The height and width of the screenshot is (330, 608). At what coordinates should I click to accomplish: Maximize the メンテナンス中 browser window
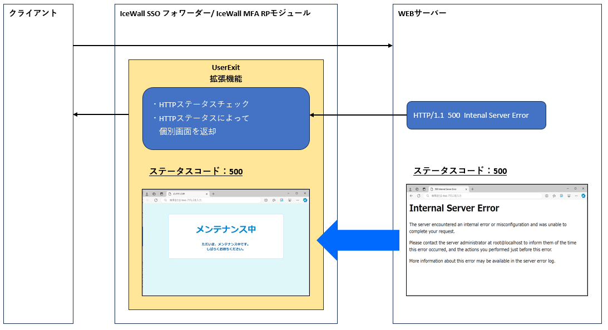coord(296,193)
